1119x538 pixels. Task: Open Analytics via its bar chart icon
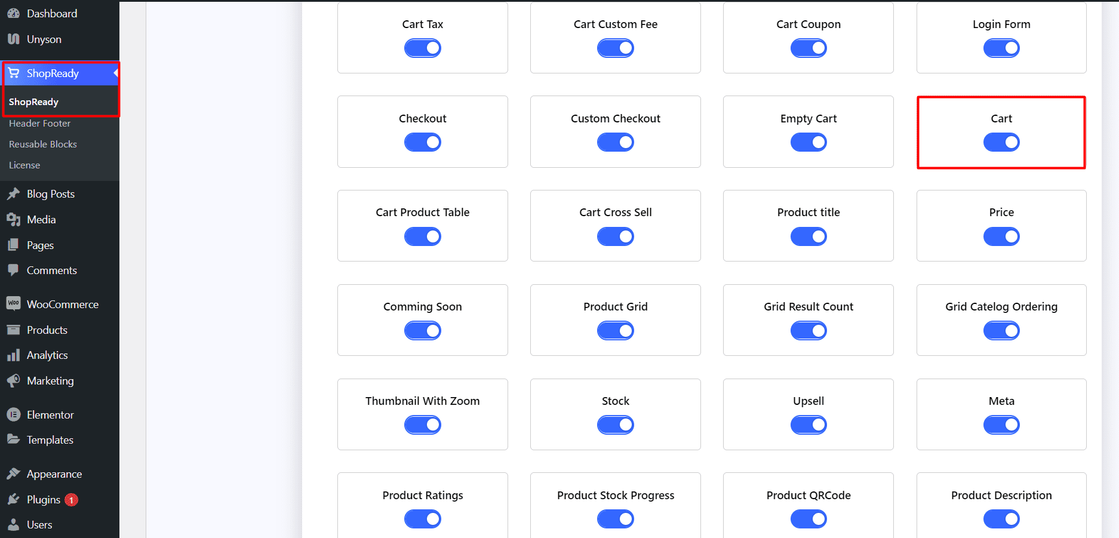(14, 355)
